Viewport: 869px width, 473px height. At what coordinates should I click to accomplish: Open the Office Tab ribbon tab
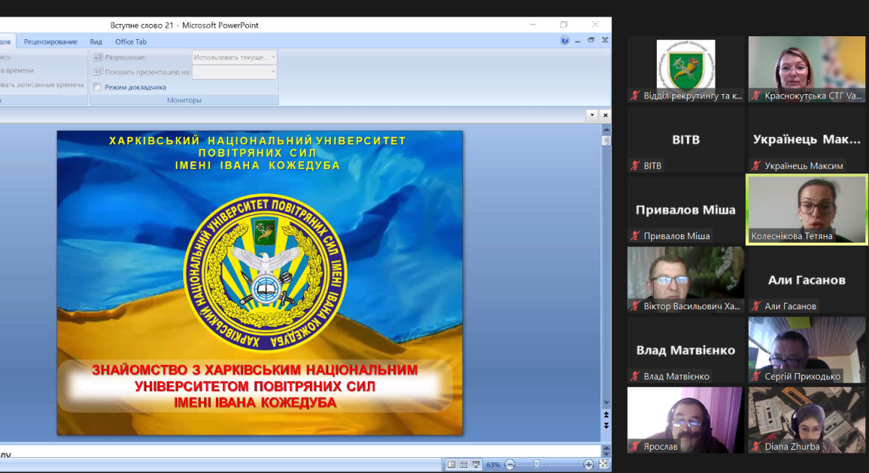coord(131,42)
